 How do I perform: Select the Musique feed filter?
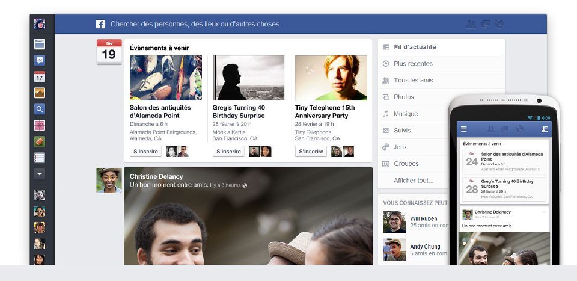tap(406, 114)
